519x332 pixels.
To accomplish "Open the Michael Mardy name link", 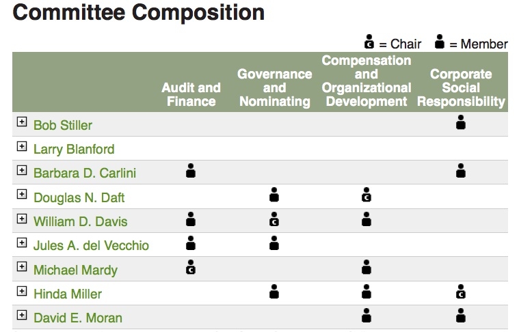I will click(x=75, y=270).
